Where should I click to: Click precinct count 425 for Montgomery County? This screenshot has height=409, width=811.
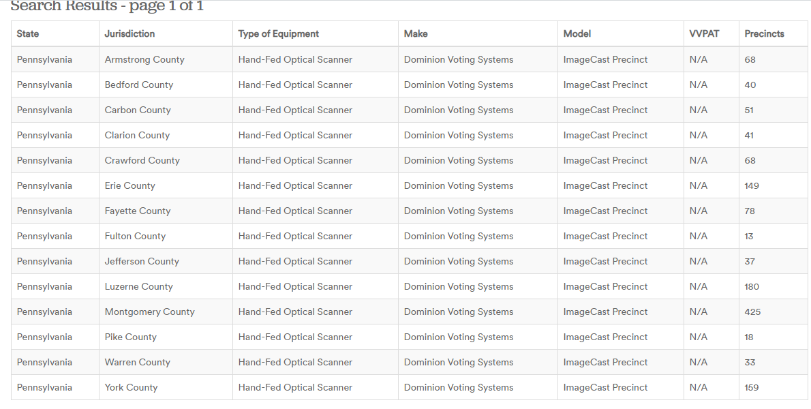point(752,312)
